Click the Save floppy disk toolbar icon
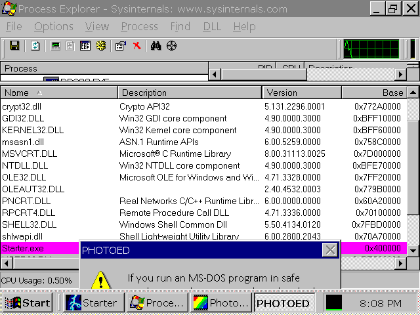The width and height of the screenshot is (420, 315). [x=14, y=46]
